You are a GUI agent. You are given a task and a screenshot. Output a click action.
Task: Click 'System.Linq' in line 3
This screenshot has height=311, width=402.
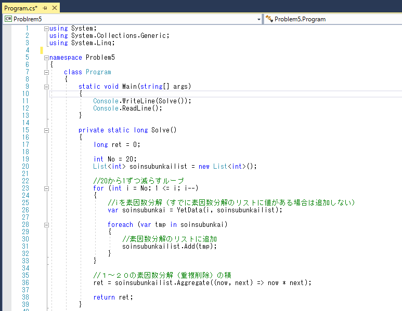92,43
